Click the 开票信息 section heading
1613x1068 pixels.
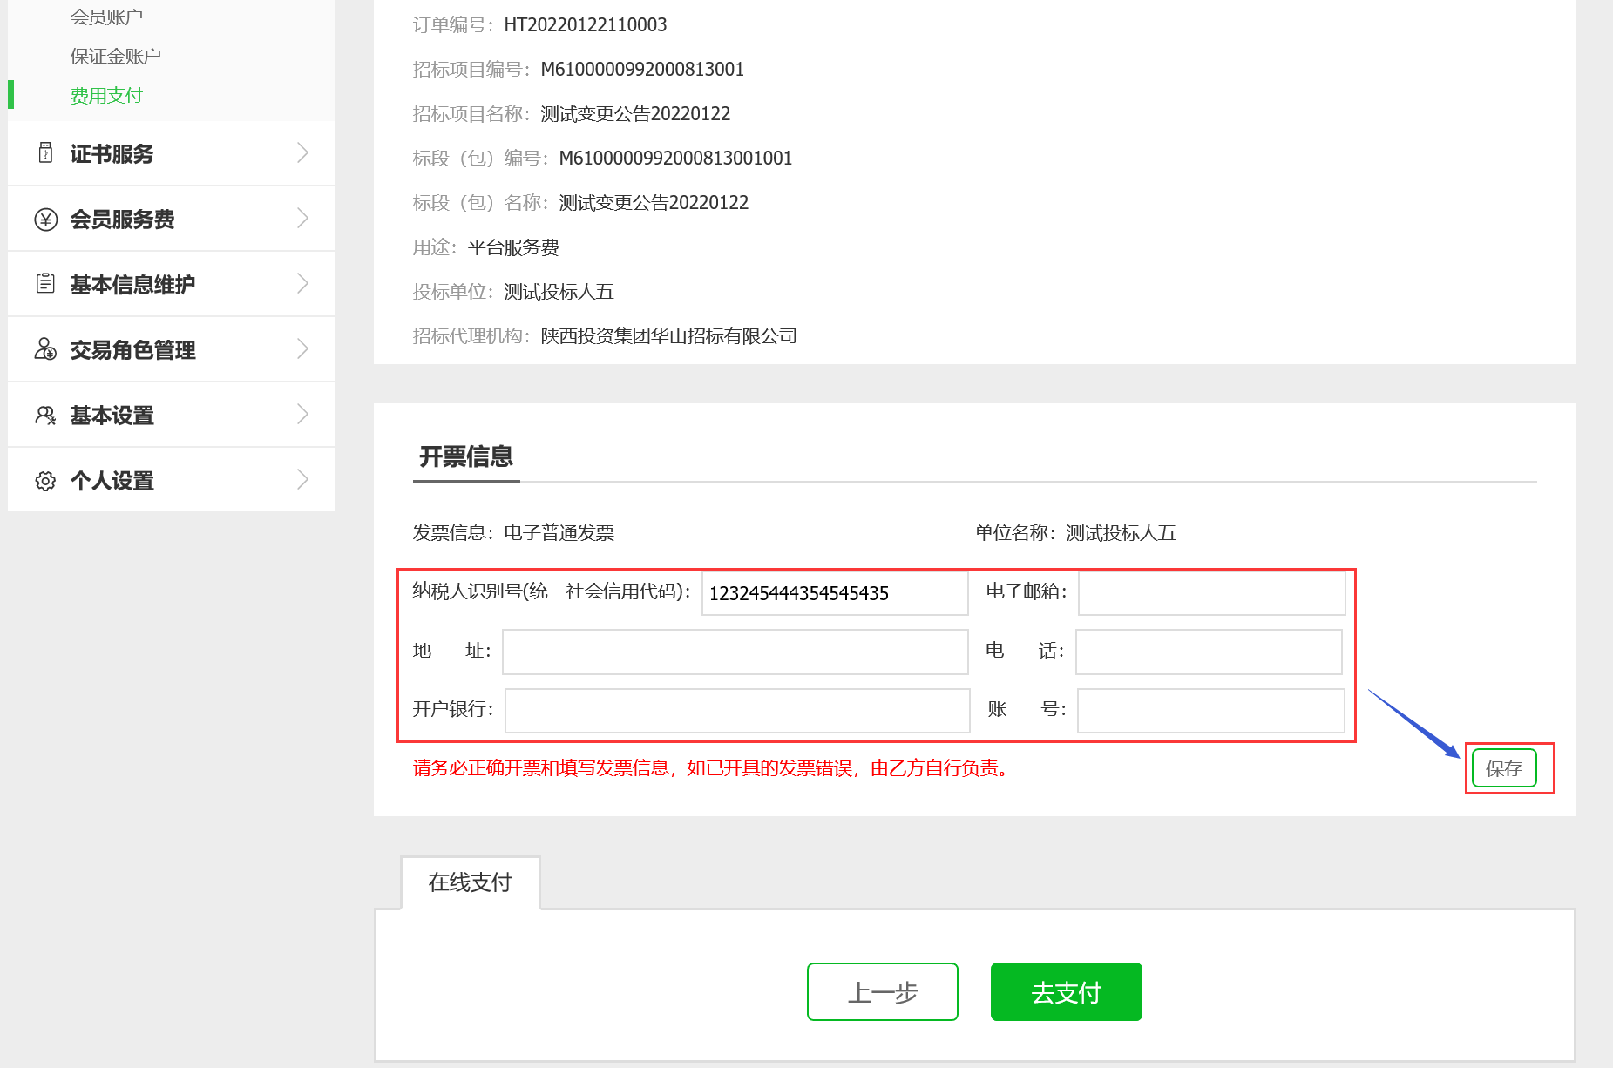click(466, 456)
